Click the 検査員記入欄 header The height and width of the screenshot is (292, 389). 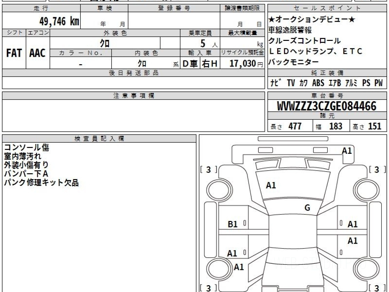pyautogui.click(x=99, y=139)
